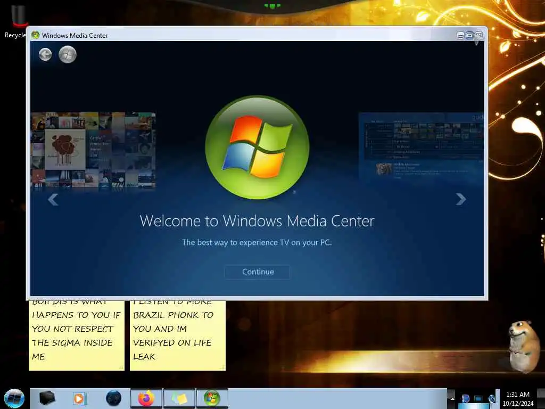Open the volume speaker tray icon

pyautogui.click(x=491, y=398)
